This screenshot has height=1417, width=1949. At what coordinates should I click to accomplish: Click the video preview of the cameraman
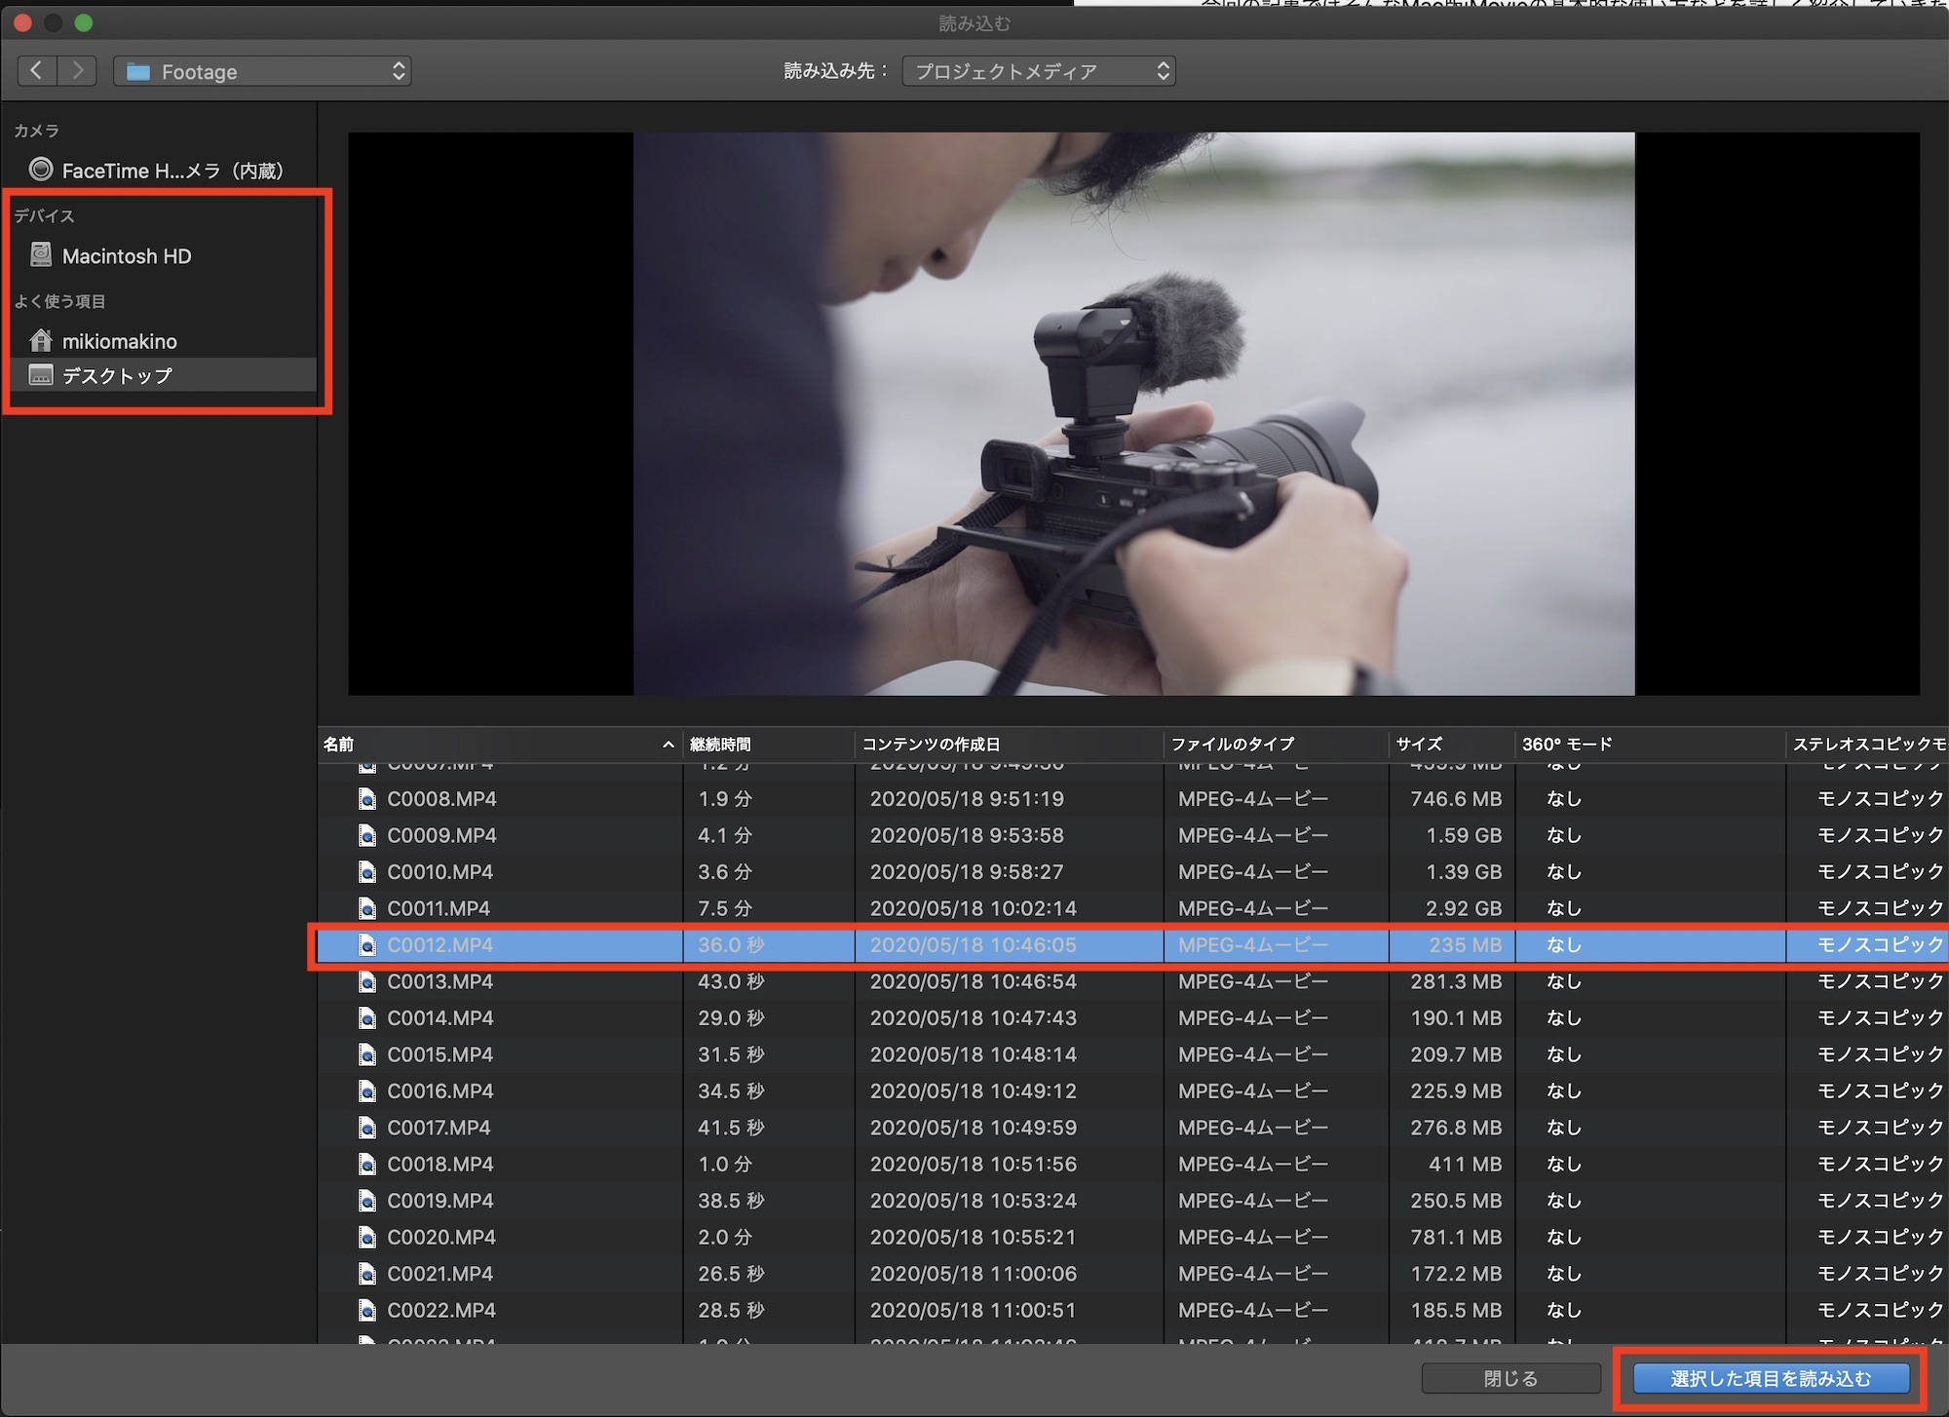tap(1133, 414)
